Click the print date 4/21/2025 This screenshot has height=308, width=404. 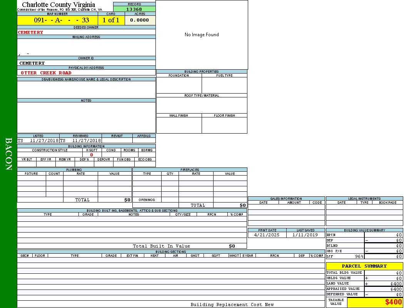(x=267, y=235)
